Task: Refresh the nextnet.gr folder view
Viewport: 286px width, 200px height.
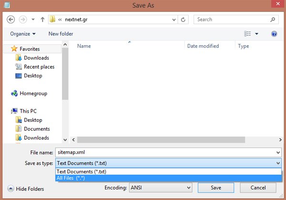Action: (183, 20)
